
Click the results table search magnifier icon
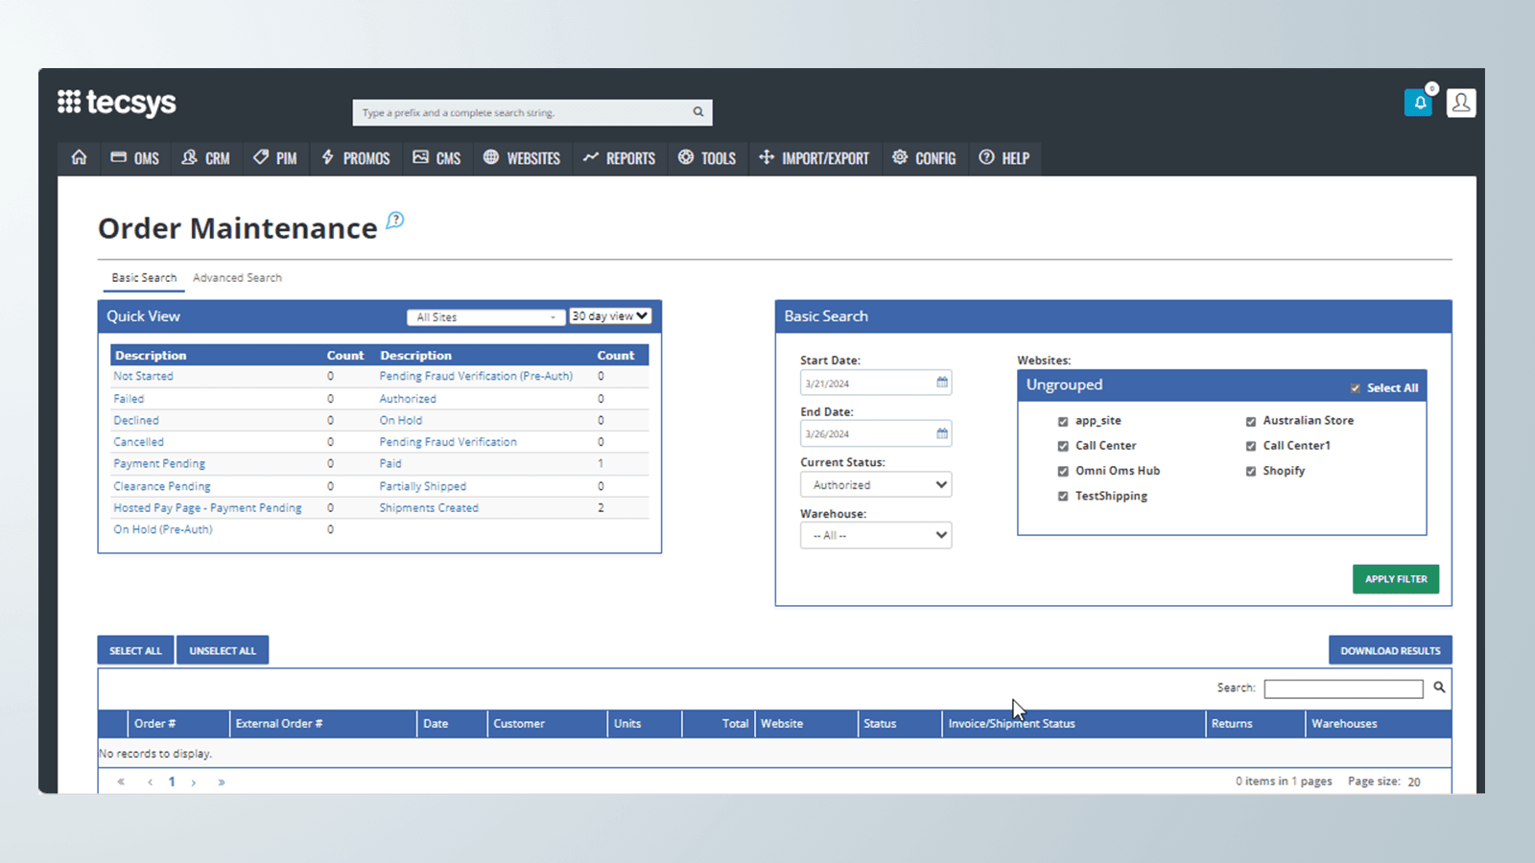1439,688
